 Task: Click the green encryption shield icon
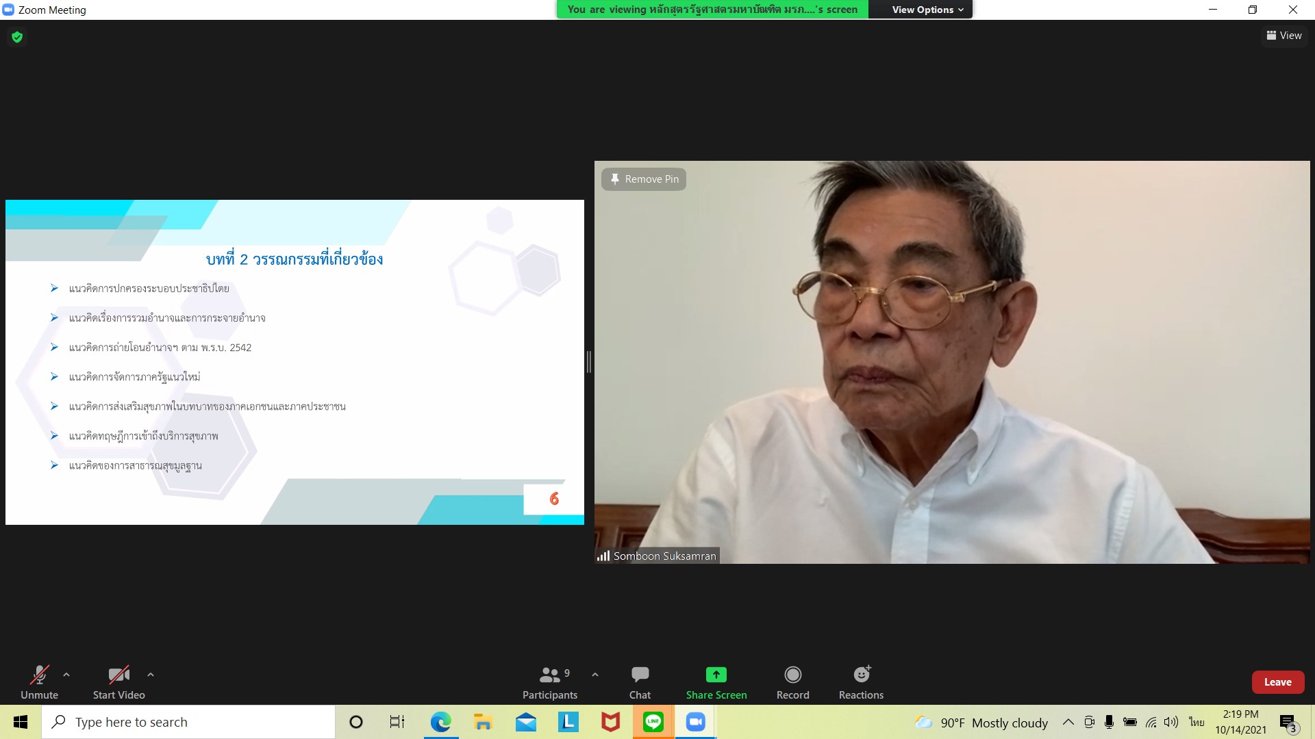tap(17, 37)
